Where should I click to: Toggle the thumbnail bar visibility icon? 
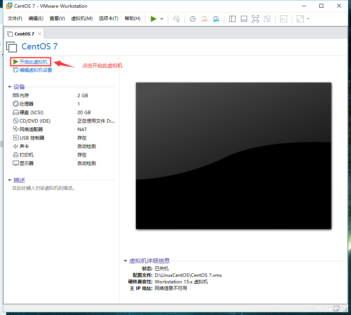pyautogui.click(x=244, y=19)
